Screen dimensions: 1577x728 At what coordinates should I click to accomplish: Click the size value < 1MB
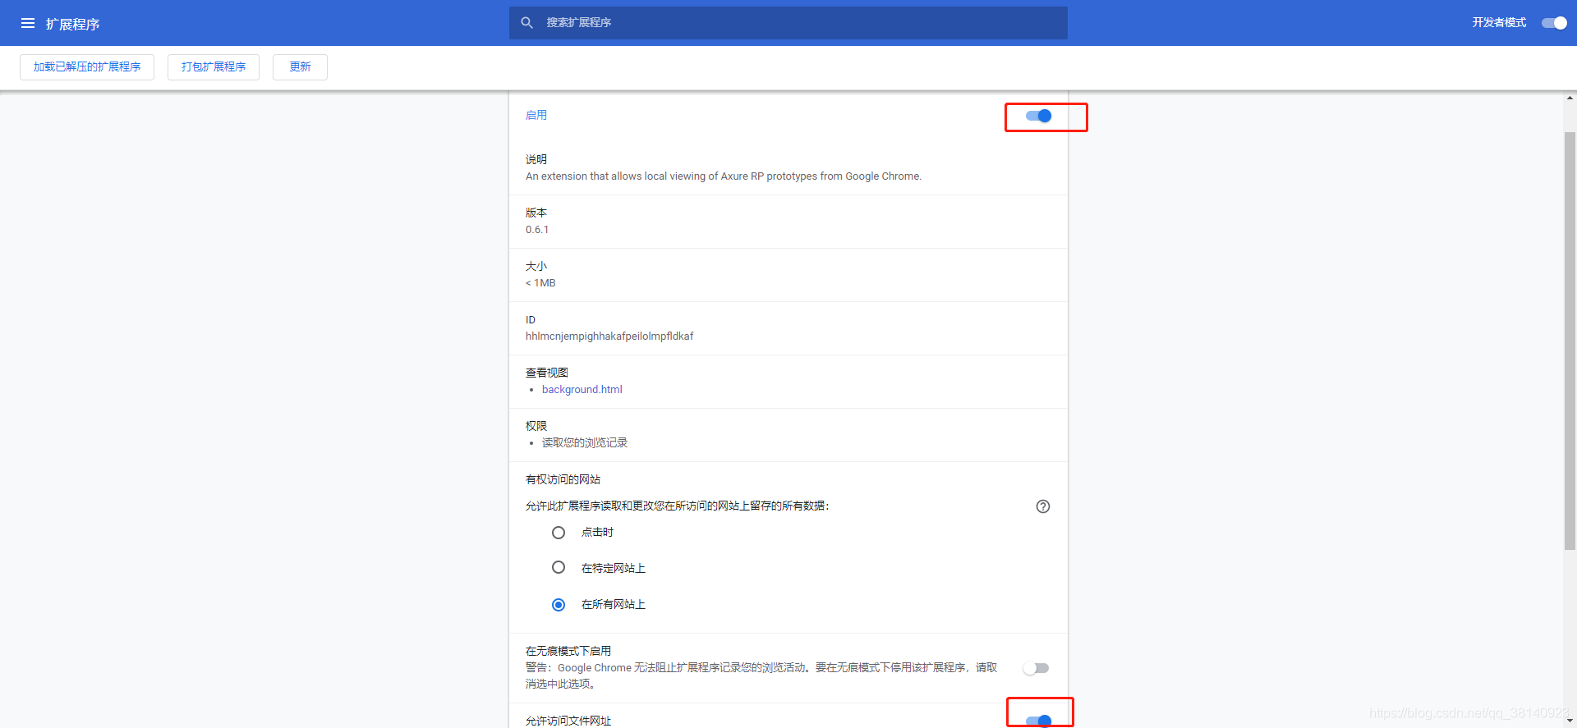coord(540,283)
